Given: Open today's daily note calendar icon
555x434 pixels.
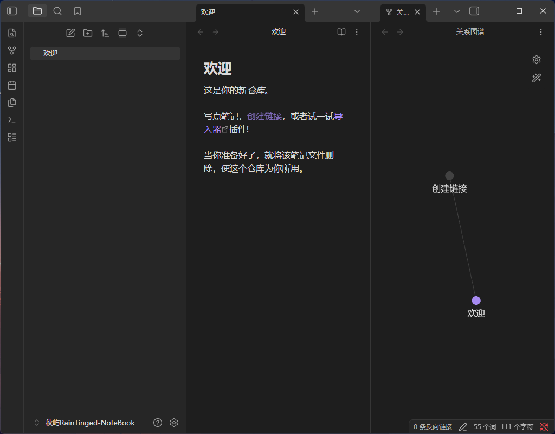Looking at the screenshot, I should click(12, 85).
